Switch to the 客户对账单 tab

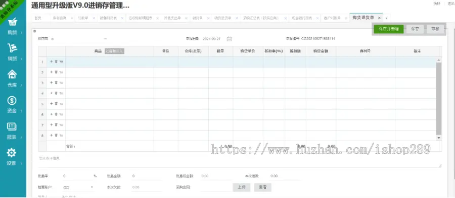(332, 18)
